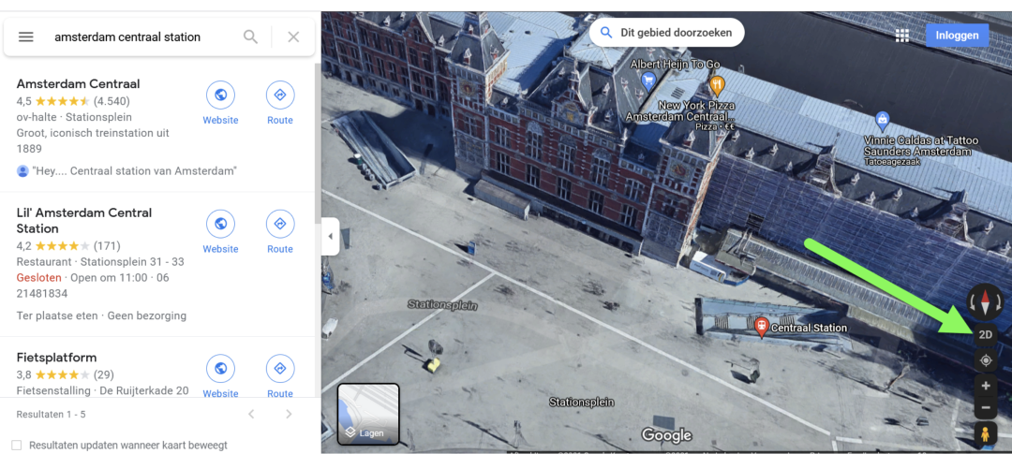Click the Albert Heijn To Go shopping marker
The width and height of the screenshot is (1012, 454).
click(648, 81)
